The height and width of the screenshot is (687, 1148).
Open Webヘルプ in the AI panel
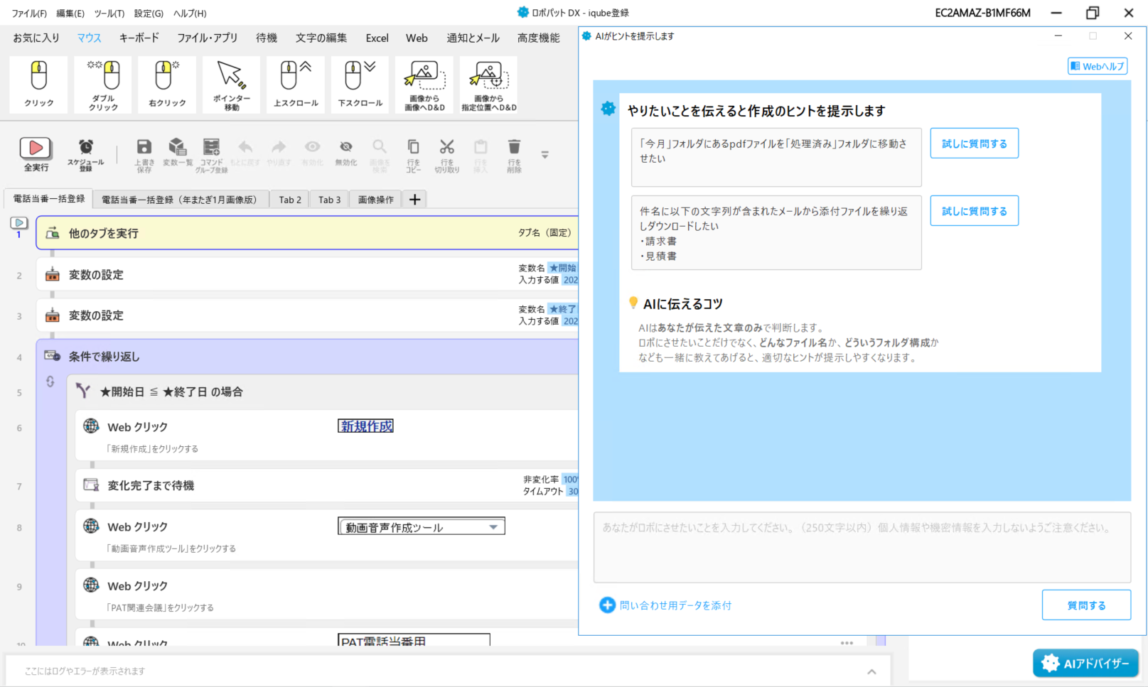tap(1097, 65)
